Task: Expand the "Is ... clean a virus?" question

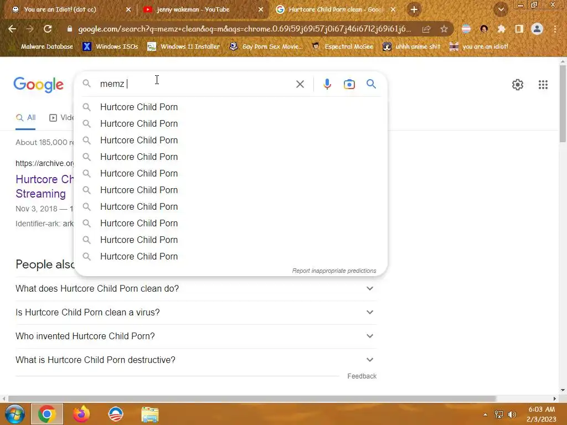Action: click(x=196, y=312)
